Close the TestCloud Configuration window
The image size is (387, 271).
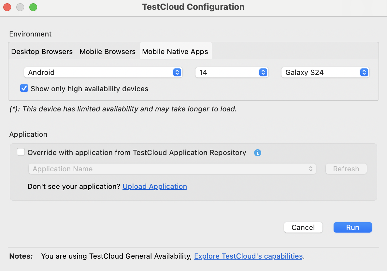pos(7,7)
